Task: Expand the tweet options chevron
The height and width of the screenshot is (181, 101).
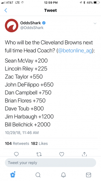Action: 95,24
